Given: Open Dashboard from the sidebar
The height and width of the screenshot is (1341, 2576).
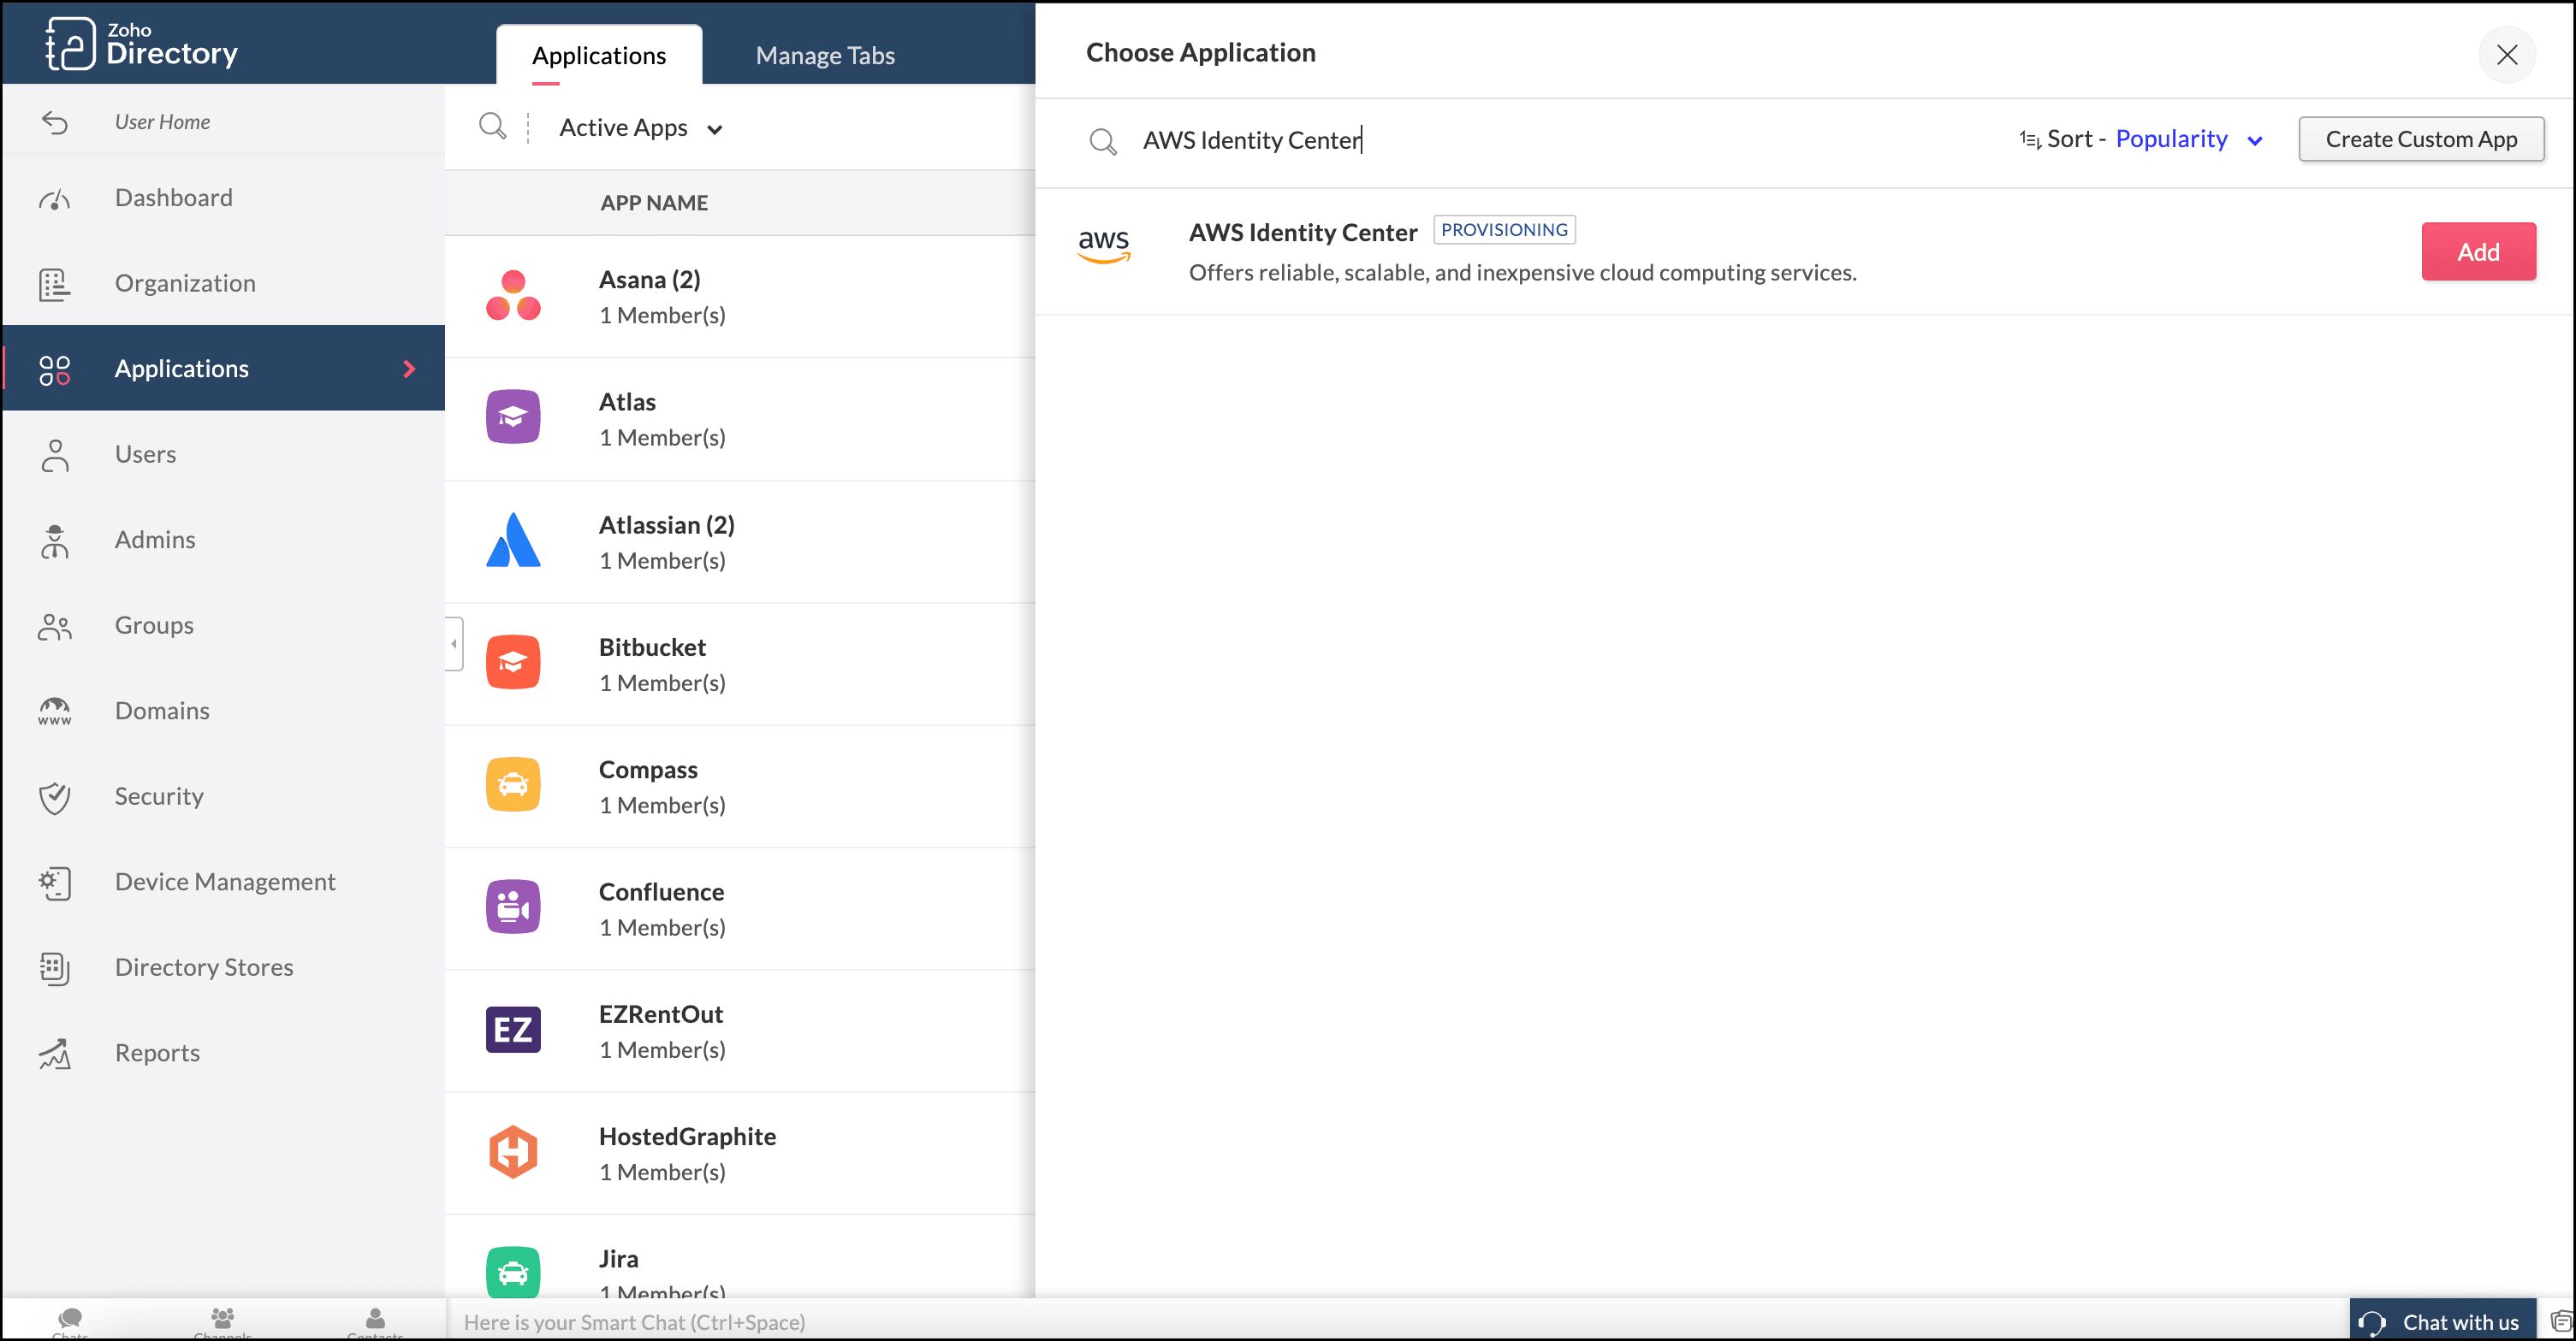Looking at the screenshot, I should 224,198.
